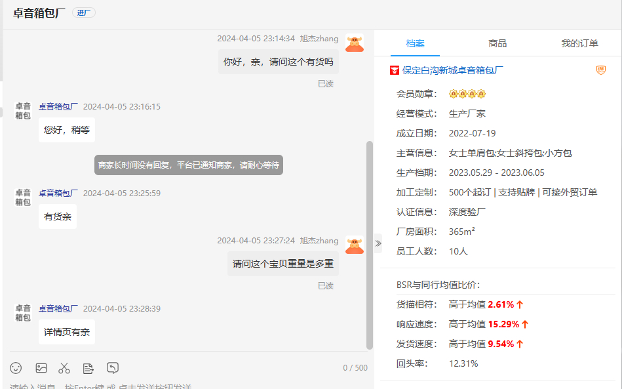Open the emoji picker in the chat toolbar

(16, 368)
